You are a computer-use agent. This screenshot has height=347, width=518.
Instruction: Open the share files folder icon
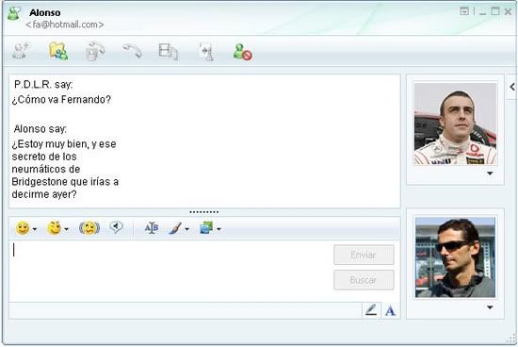[58, 51]
